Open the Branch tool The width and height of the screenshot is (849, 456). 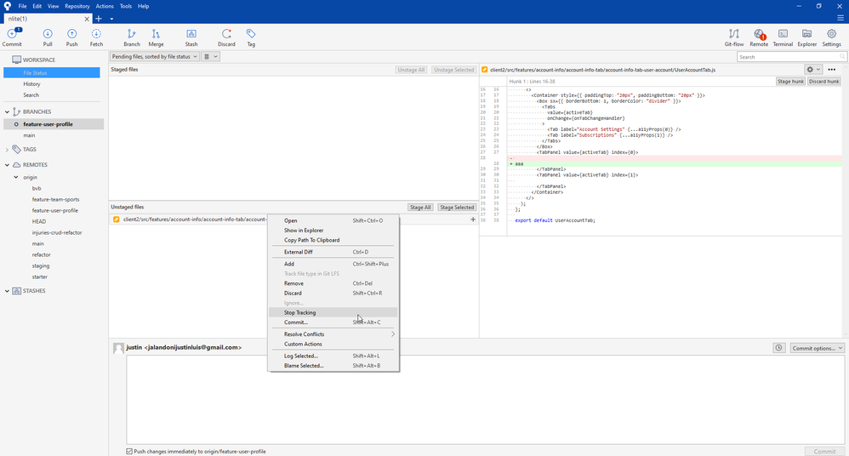coord(132,37)
